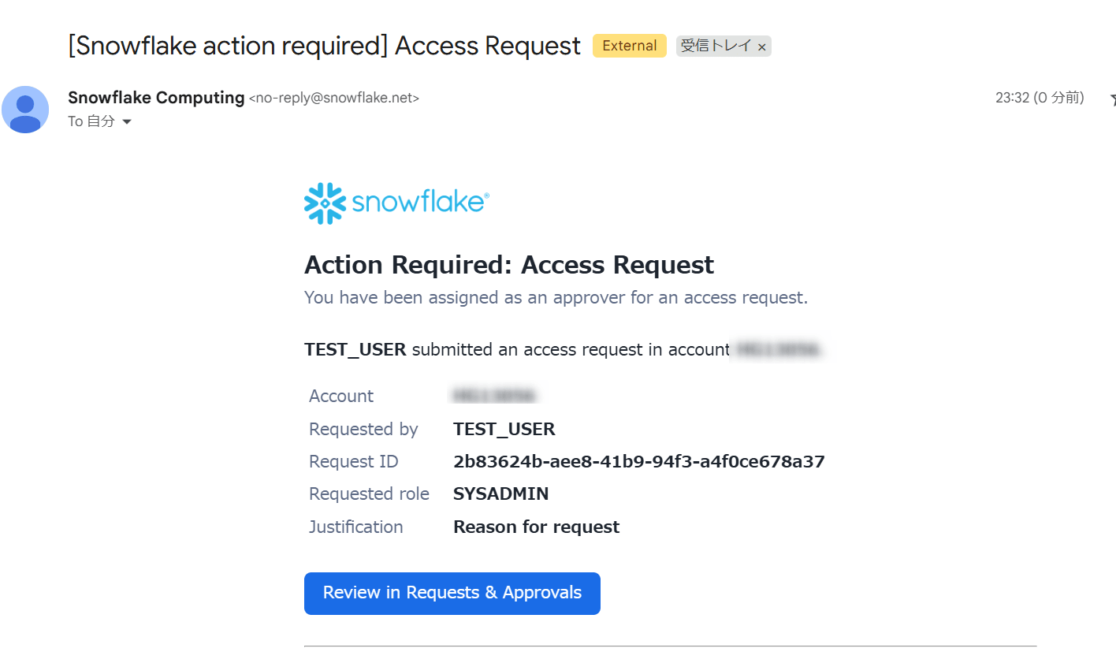Click the Requested by label
This screenshot has width=1116, height=663.
[363, 429]
